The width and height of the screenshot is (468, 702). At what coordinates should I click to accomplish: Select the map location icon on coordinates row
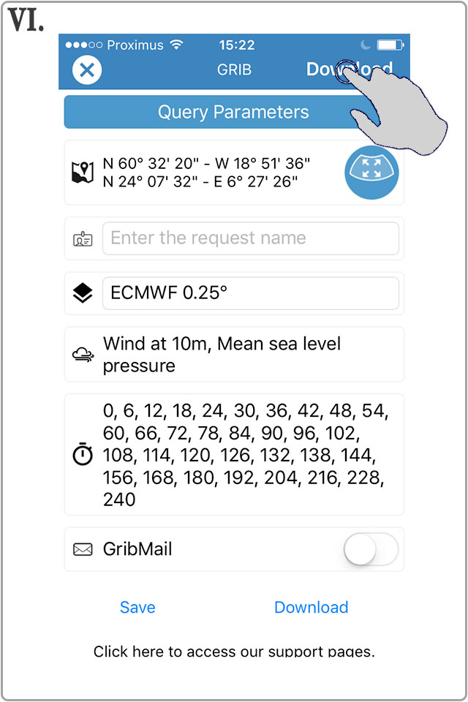tap(83, 173)
